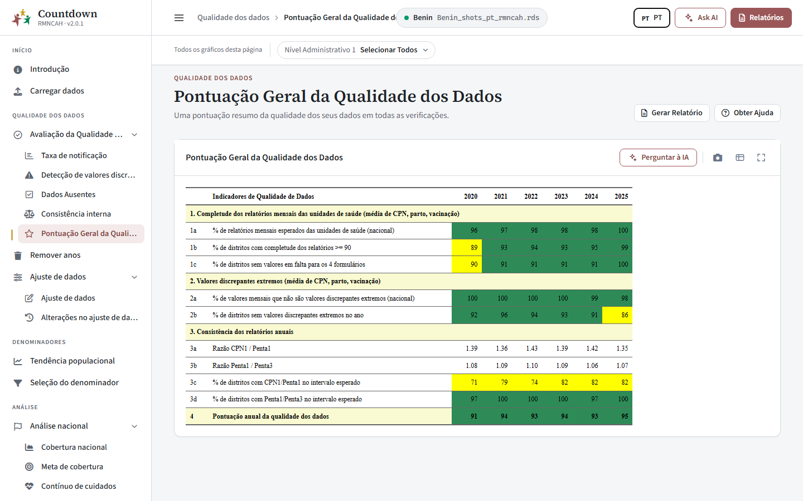Collapse the Análise nacional group chevron
The image size is (803, 501).
click(134, 426)
